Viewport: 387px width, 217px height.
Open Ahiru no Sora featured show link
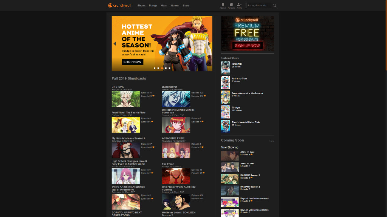239,78
